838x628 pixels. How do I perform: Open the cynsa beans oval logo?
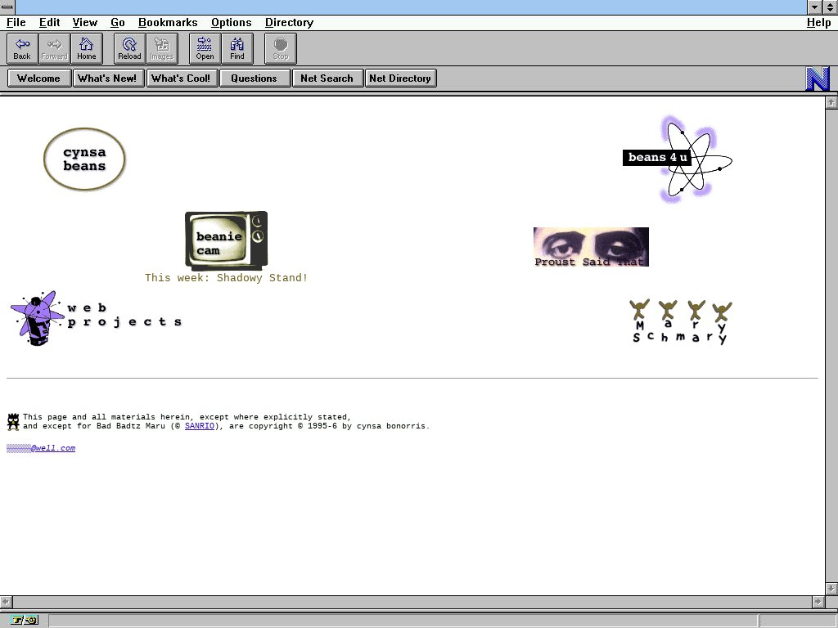click(84, 159)
